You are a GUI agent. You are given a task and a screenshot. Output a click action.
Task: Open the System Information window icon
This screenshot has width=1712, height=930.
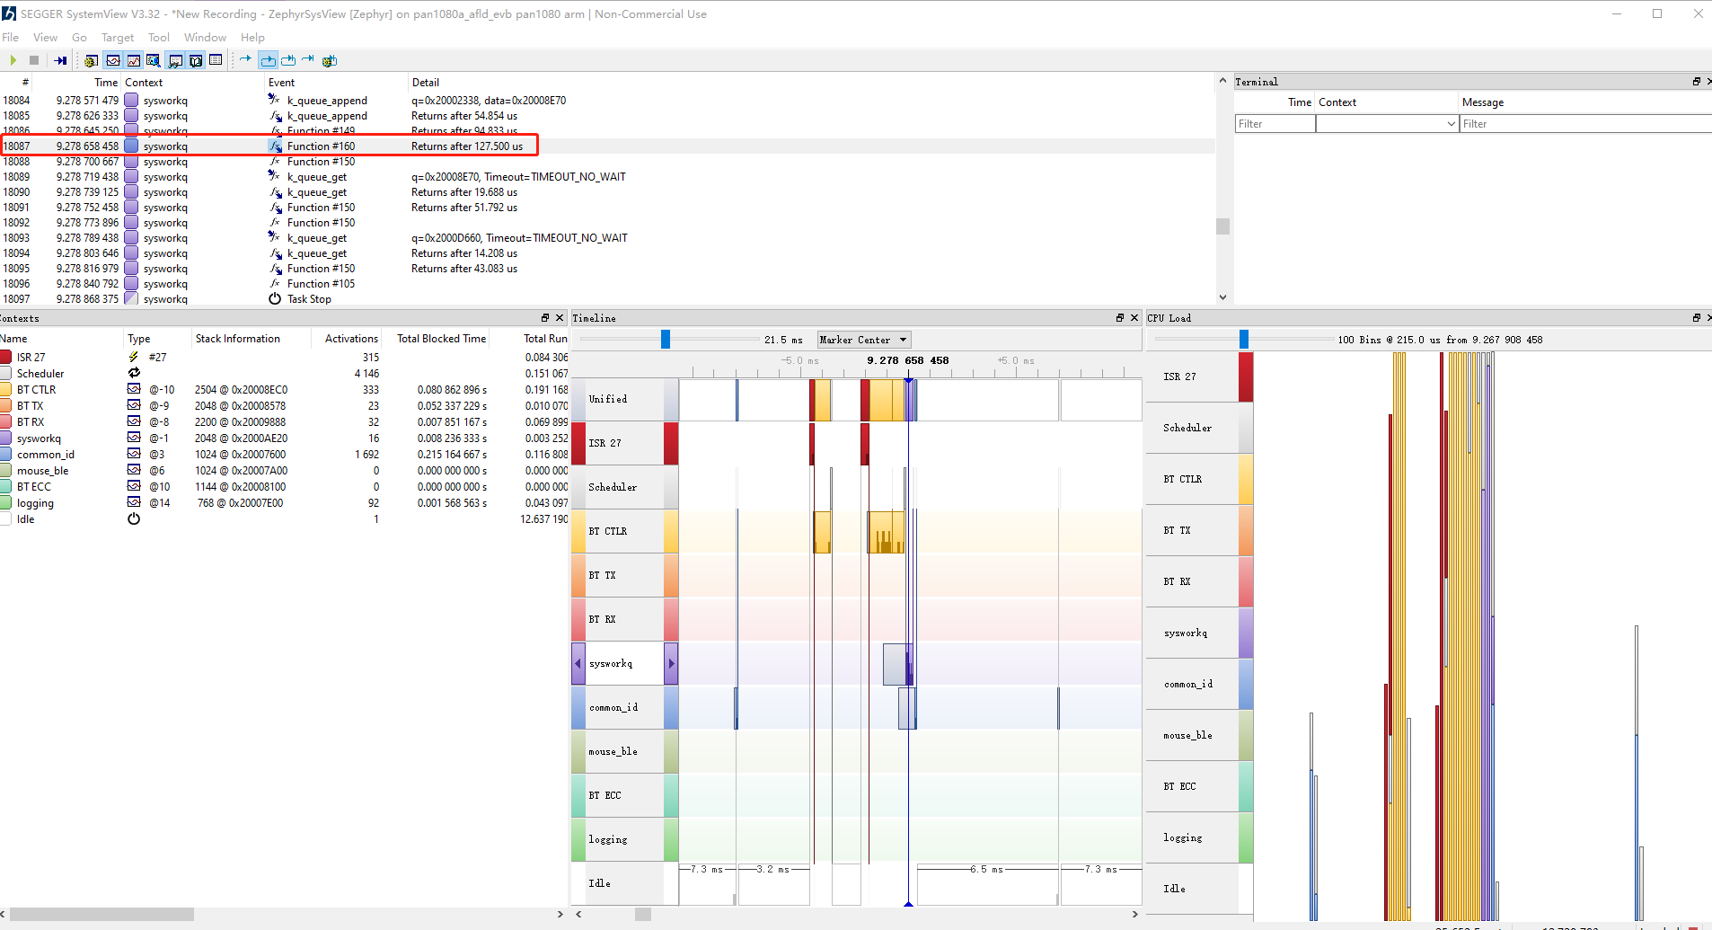(x=91, y=60)
